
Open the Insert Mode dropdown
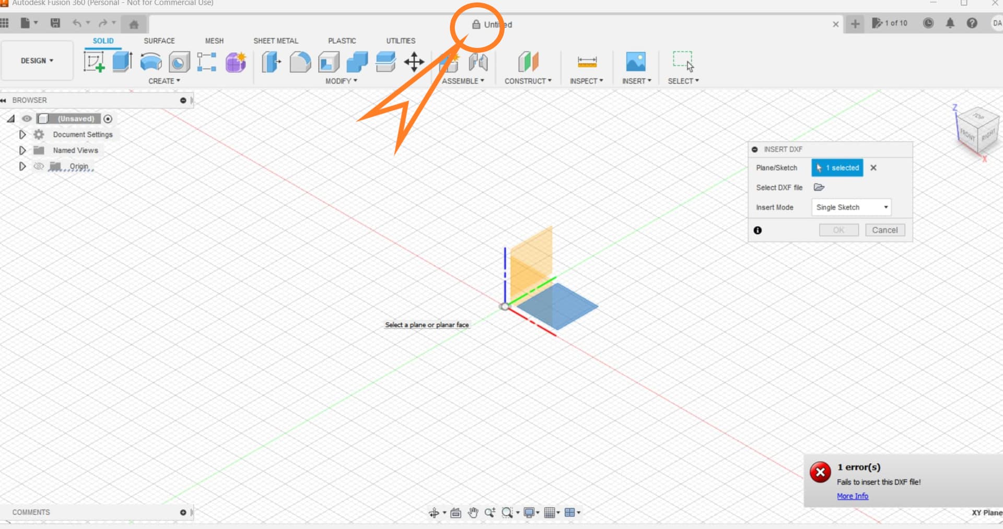tap(850, 207)
